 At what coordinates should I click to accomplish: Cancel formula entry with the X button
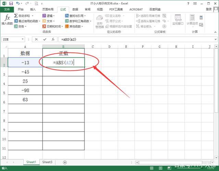36,39
